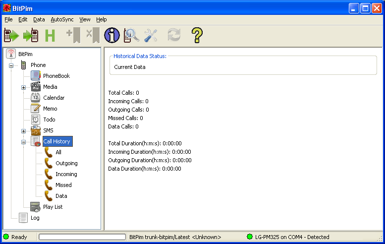Screen dimensions: 385x244
Task: Click 'BitPim trunk-bitpim/Latest <Unknown>' status text
Action: coord(175,237)
